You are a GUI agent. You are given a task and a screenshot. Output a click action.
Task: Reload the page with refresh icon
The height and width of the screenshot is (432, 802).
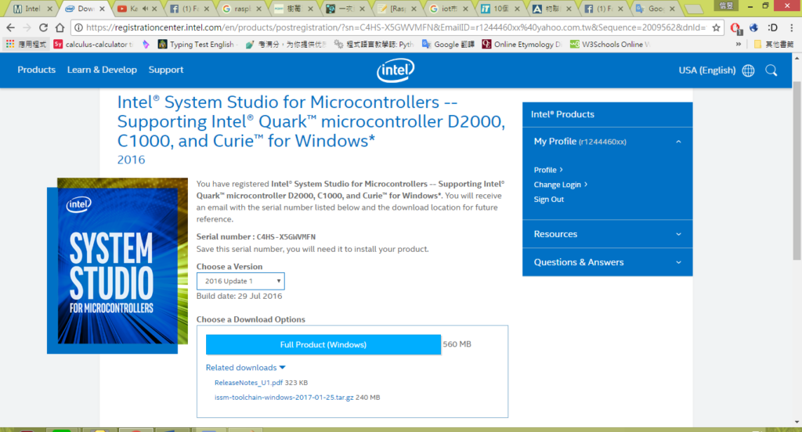(44, 27)
